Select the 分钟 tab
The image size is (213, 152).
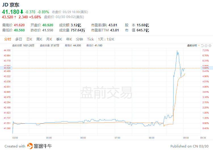(x=80, y=39)
